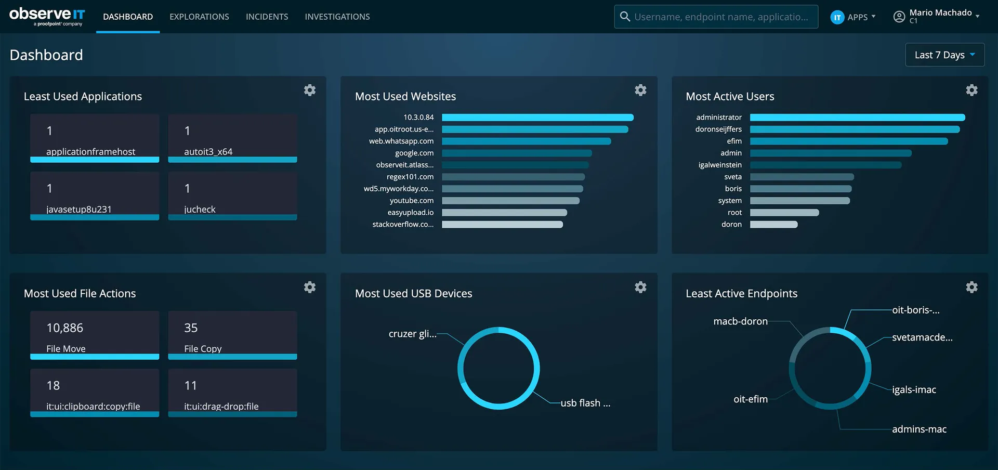Expand the Last 7 Days date range dropdown
The width and height of the screenshot is (998, 470).
944,55
